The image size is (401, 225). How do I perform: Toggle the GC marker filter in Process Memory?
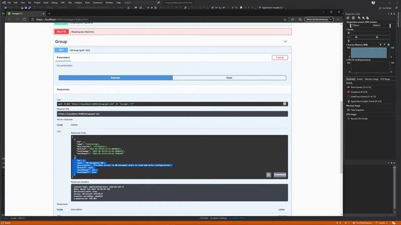(380, 44)
